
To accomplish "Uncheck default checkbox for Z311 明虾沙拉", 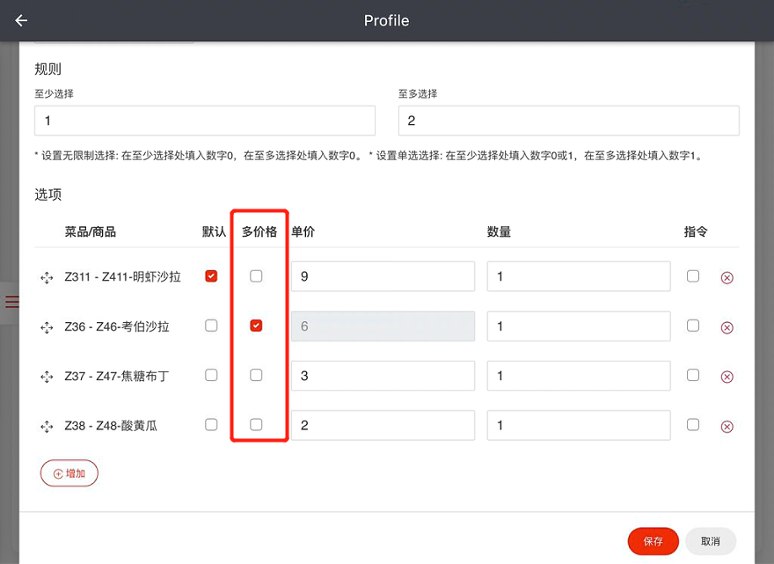I will tap(211, 276).
